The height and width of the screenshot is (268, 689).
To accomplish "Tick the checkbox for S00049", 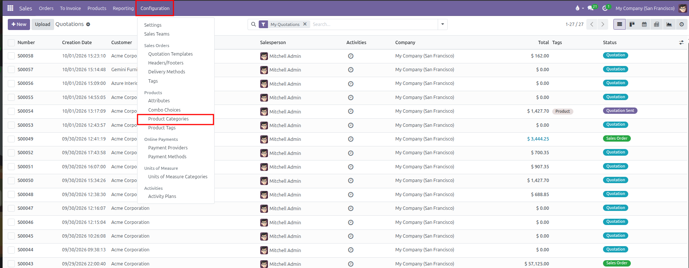I will coord(11,139).
